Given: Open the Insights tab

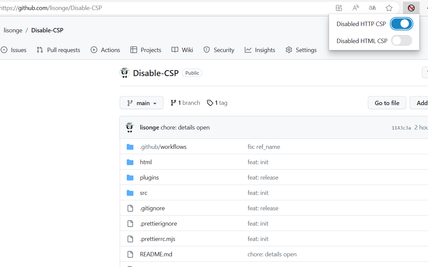Looking at the screenshot, I should coord(260,50).
